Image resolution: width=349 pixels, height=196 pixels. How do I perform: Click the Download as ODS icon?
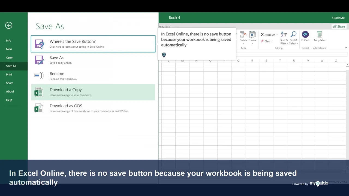(39, 108)
